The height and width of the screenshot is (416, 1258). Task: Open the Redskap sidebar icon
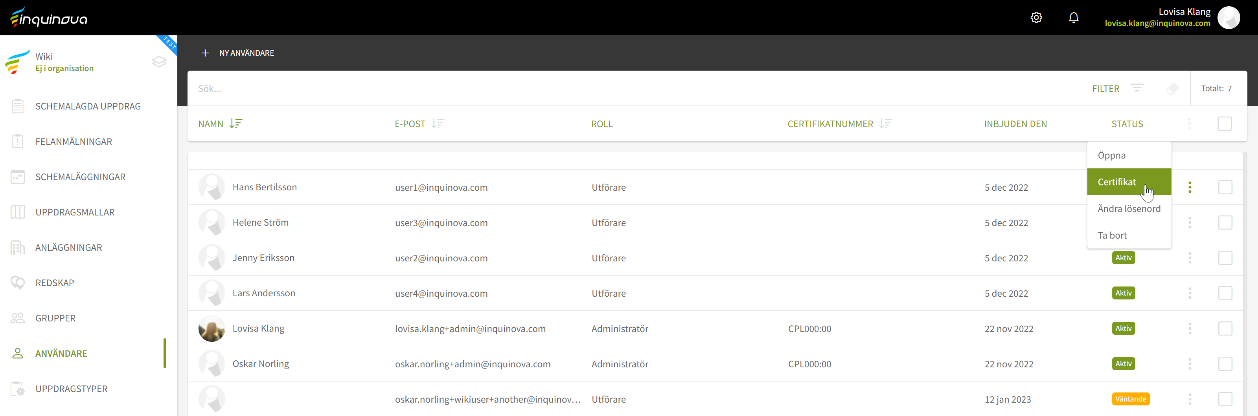point(18,283)
